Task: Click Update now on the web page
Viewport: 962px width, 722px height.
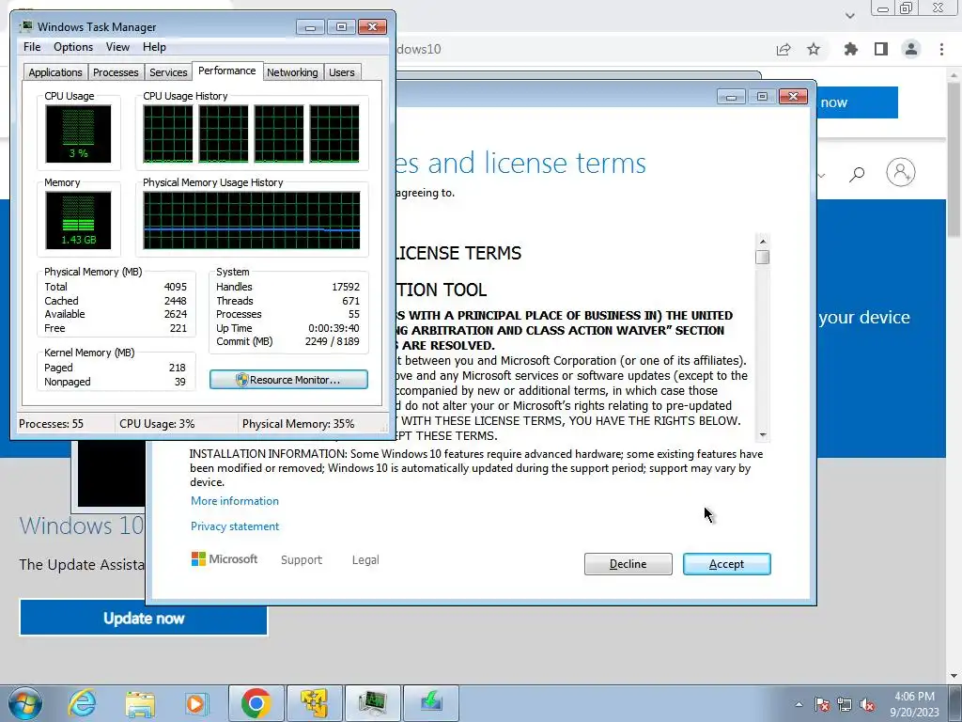Action: pos(144,618)
